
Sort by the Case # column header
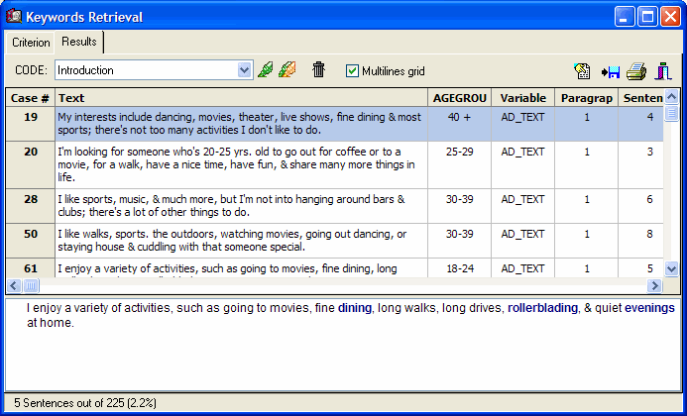click(30, 98)
